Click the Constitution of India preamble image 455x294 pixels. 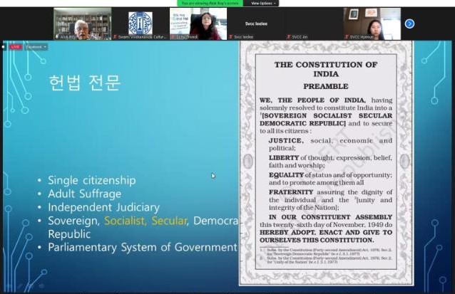point(325,164)
